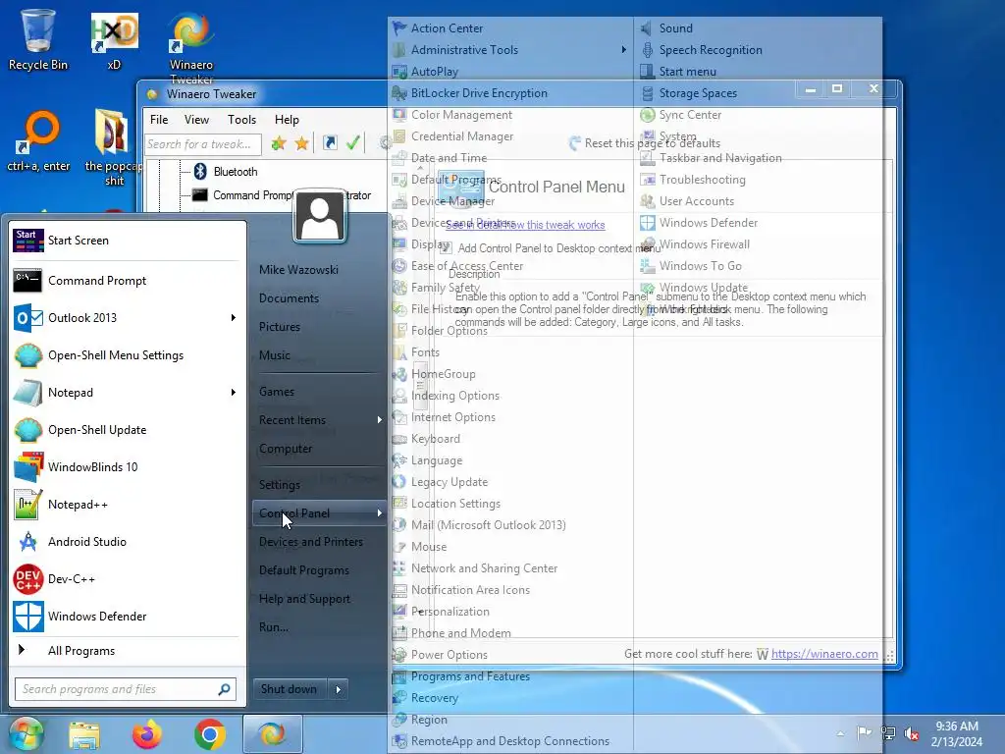Show hidden tray icons arrow

click(840, 733)
